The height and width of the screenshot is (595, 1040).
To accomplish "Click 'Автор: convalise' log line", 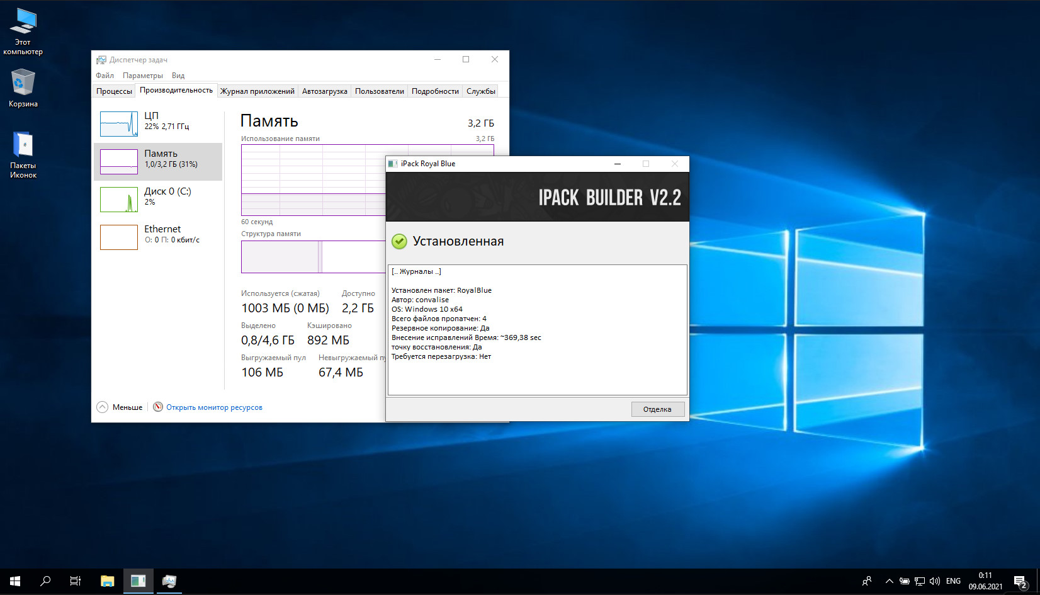I will pos(420,300).
